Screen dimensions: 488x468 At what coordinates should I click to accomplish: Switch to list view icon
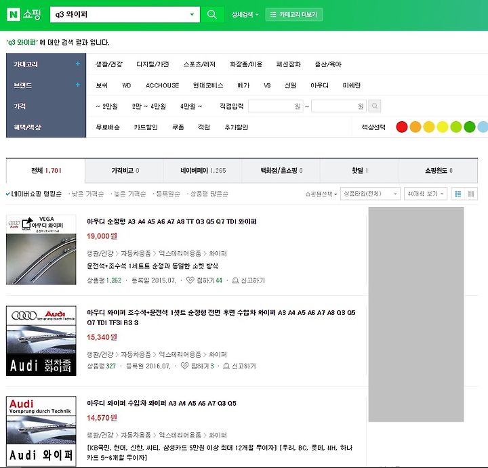[457, 194]
